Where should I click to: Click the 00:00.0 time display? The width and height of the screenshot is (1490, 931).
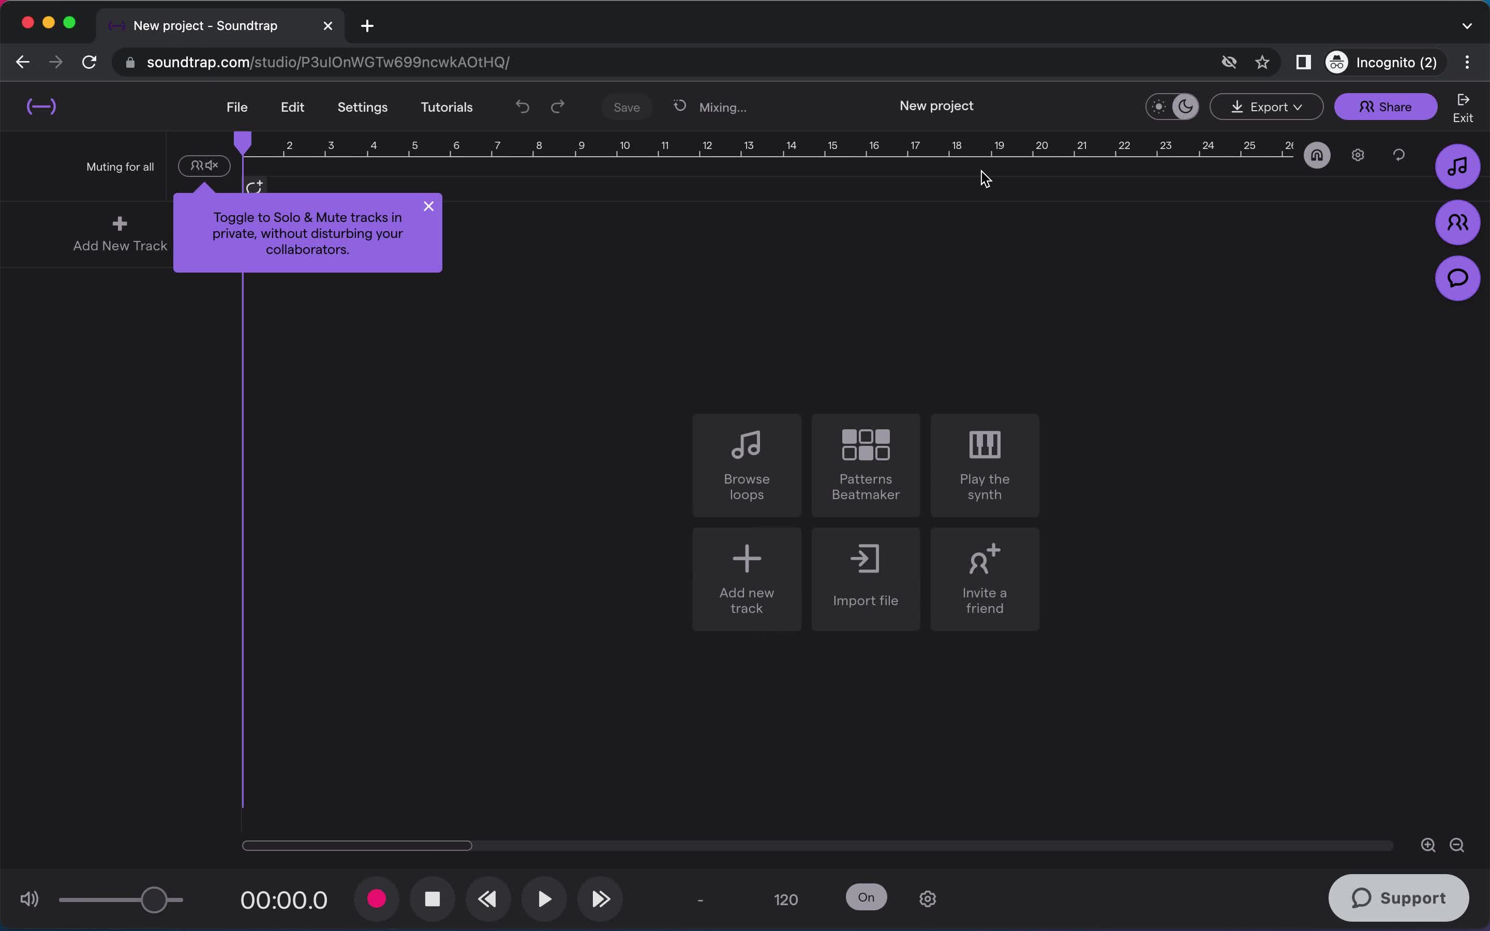point(284,899)
